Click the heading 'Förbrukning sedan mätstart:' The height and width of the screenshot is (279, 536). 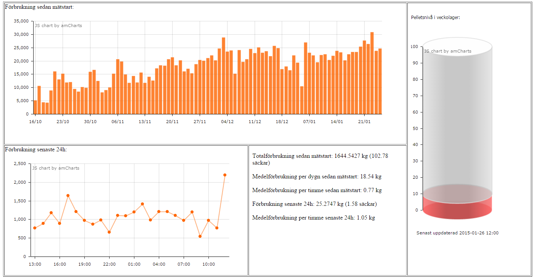(39, 7)
